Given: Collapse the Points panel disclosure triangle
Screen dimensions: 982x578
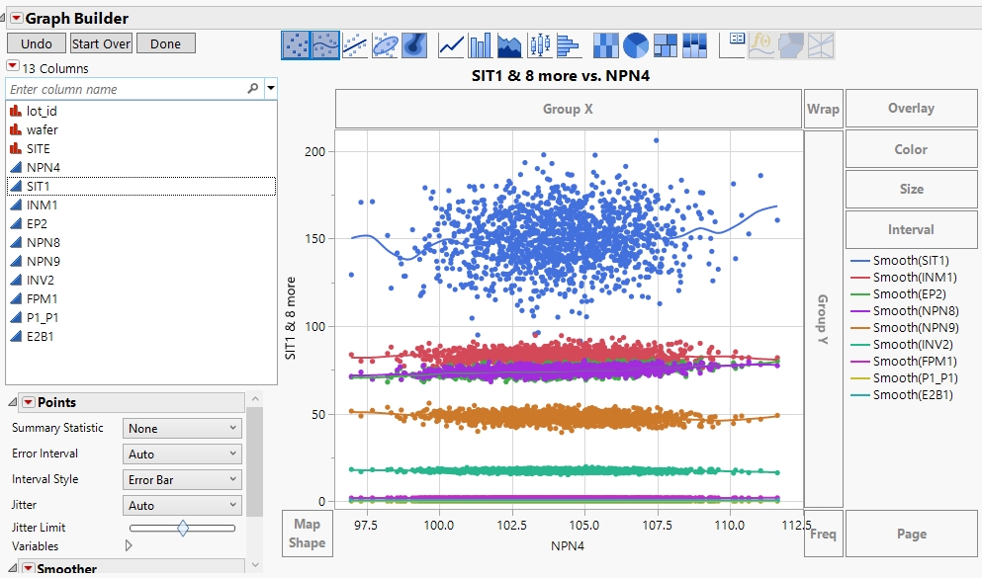Looking at the screenshot, I should 11,401.
